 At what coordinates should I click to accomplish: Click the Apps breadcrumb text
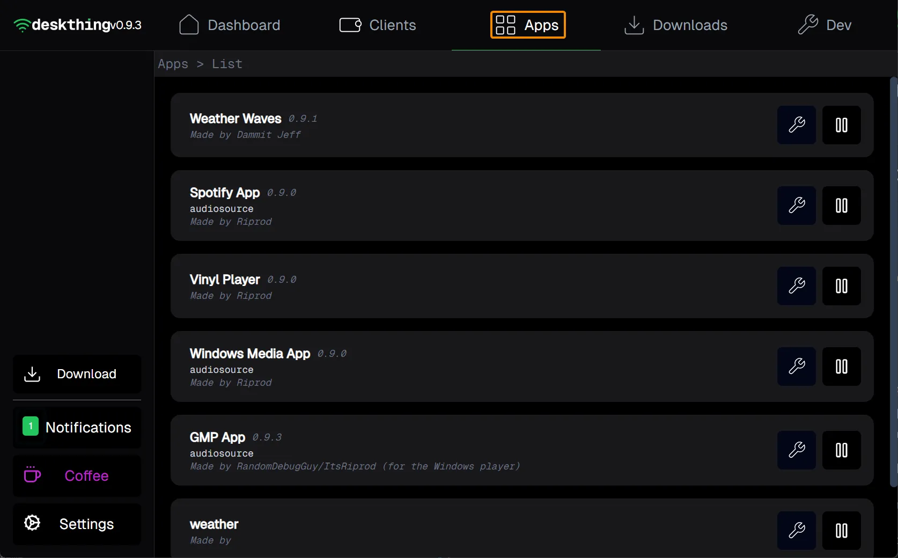[173, 64]
